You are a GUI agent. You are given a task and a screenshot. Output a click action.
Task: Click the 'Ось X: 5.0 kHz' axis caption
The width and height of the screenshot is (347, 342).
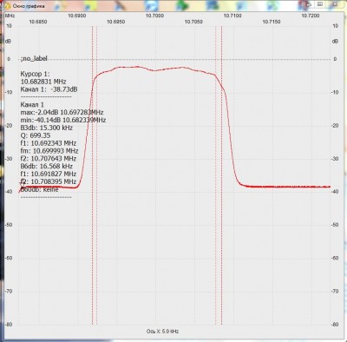click(162, 332)
